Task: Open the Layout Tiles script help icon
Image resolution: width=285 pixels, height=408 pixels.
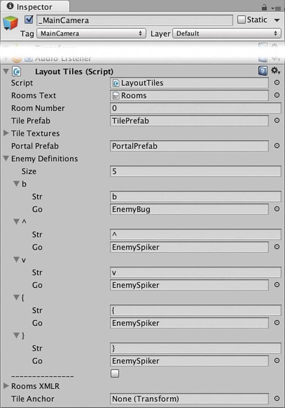Action: point(263,71)
